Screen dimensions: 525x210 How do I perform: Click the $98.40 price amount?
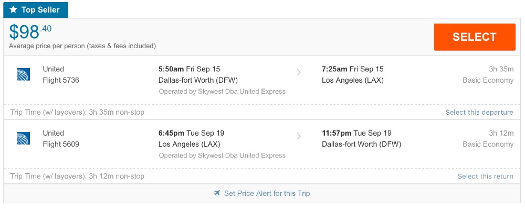(30, 32)
